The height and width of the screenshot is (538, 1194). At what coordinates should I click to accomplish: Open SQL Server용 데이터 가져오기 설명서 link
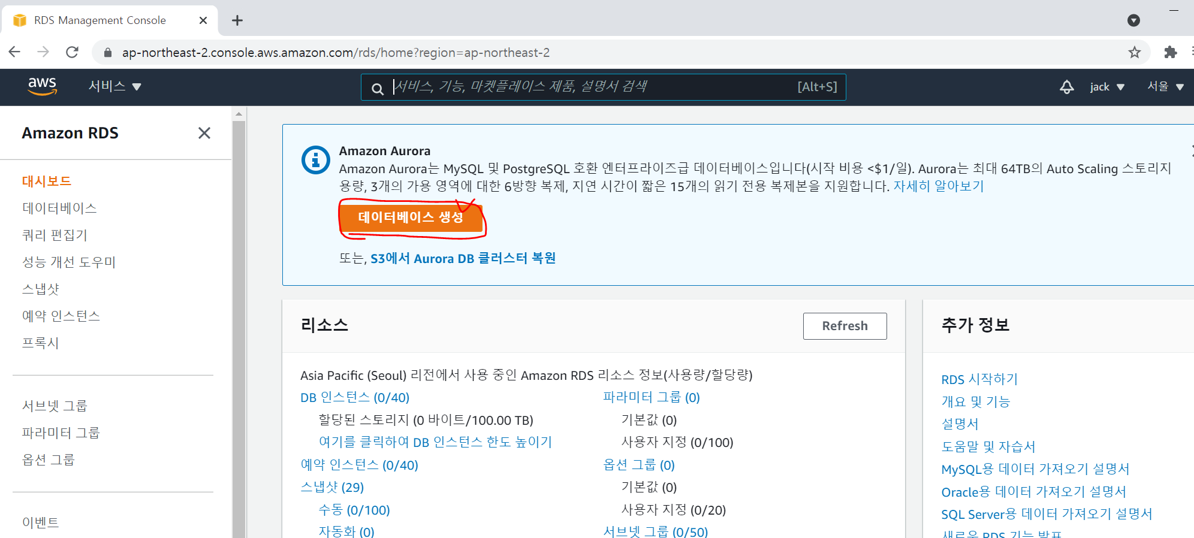point(1047,514)
